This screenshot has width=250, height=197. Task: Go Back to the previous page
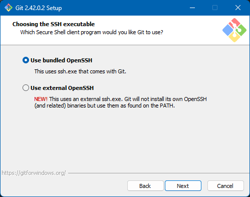[145, 186]
